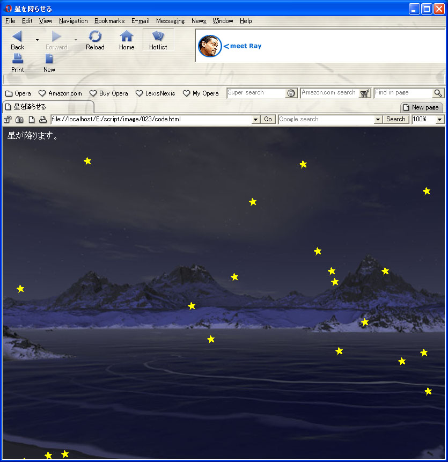Toggle image loading camera icon
The image size is (448, 462).
(x=19, y=119)
